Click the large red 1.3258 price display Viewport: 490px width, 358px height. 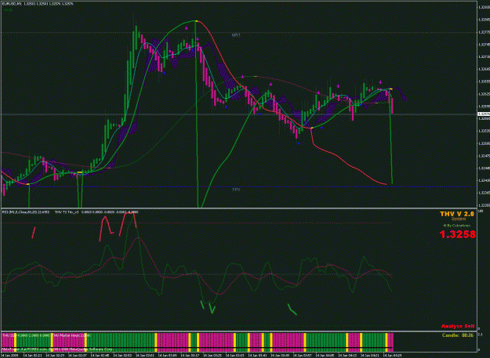458,234
